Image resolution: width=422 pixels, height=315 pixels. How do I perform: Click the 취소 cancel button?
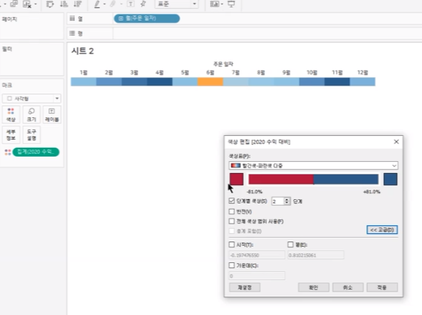(x=348, y=288)
